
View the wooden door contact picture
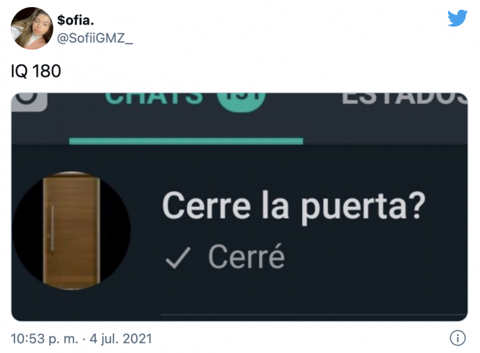(71, 230)
